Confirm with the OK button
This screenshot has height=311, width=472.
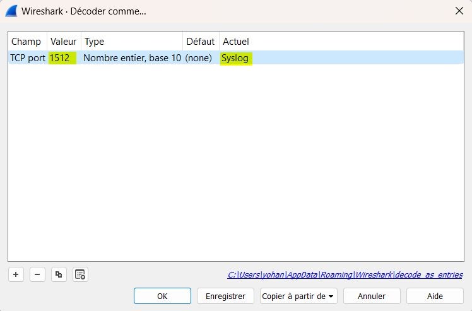[x=162, y=296]
